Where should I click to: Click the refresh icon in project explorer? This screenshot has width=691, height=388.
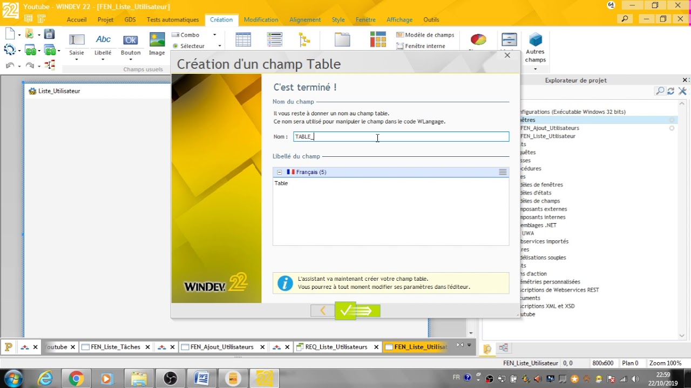(x=670, y=91)
